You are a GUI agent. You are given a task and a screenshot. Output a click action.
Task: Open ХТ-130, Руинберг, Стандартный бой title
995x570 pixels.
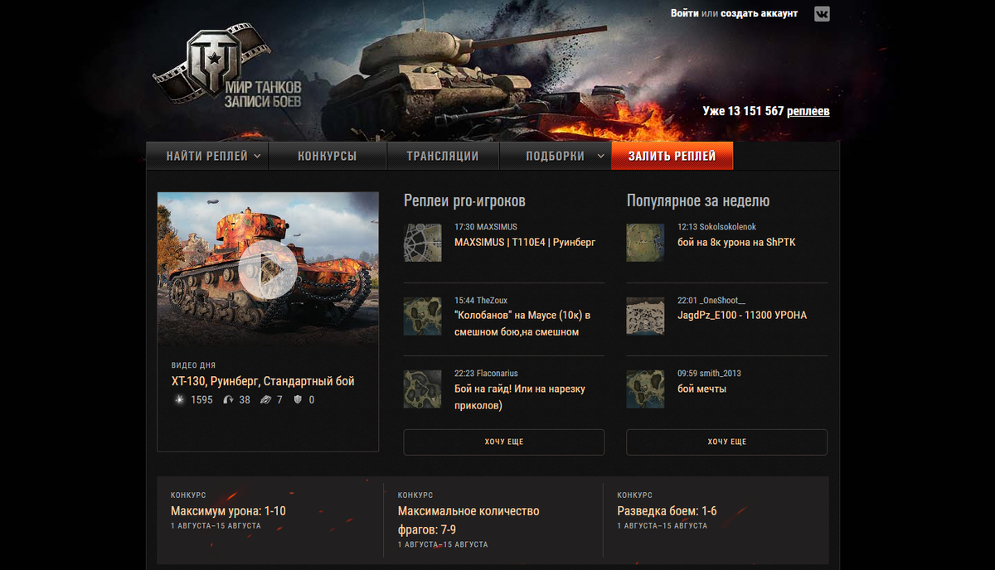tap(263, 381)
